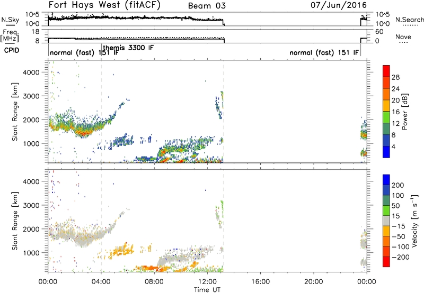Click the 'Freq. [MHz]' label
This screenshot has height=293, width=424.
tap(10, 35)
